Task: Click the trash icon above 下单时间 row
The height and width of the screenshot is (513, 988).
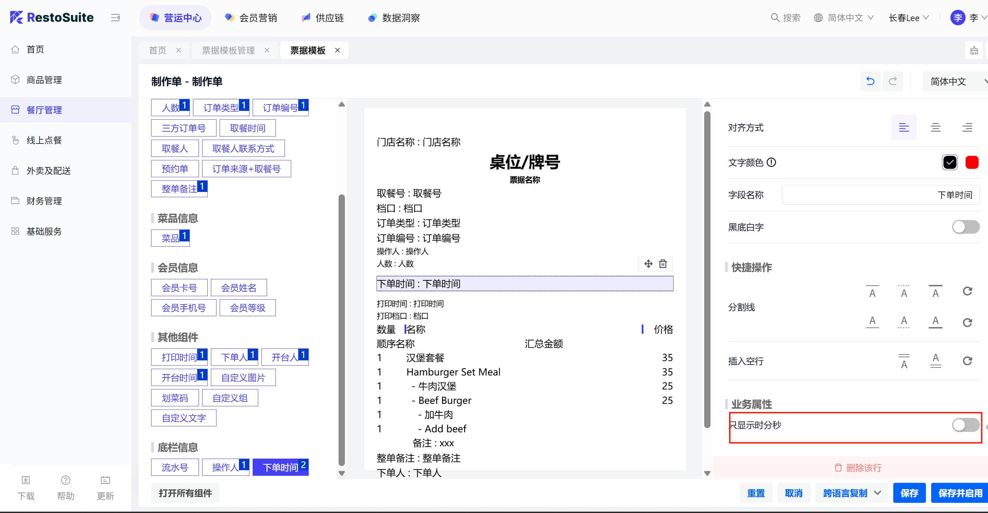Action: (x=663, y=264)
